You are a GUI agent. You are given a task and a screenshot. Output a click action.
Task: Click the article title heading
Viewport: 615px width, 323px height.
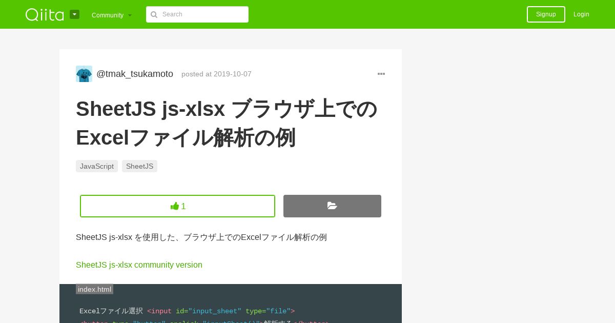pyautogui.click(x=227, y=123)
